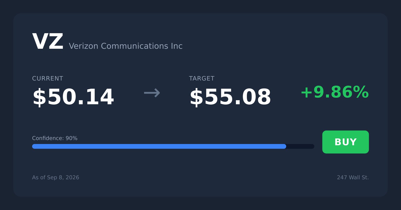This screenshot has width=401, height=210.
Task: Click the current price $50.14
Action: click(x=73, y=97)
